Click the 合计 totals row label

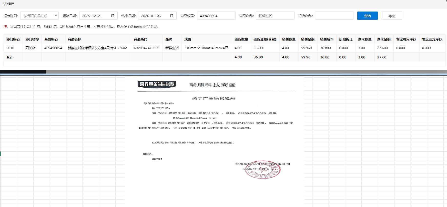(x=11, y=57)
